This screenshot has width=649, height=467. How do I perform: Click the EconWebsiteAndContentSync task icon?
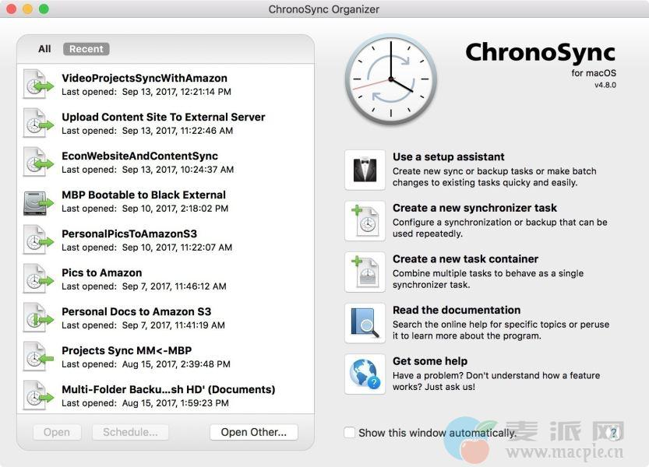[x=38, y=162]
